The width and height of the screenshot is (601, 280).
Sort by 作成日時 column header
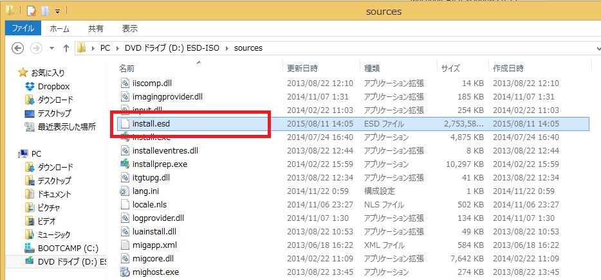coord(508,69)
